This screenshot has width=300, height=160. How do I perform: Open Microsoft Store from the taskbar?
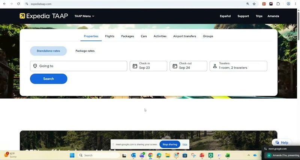coord(185,156)
